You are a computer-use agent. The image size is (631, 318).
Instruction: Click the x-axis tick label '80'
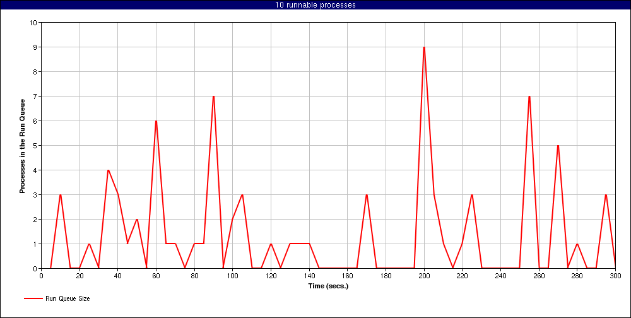(x=194, y=276)
